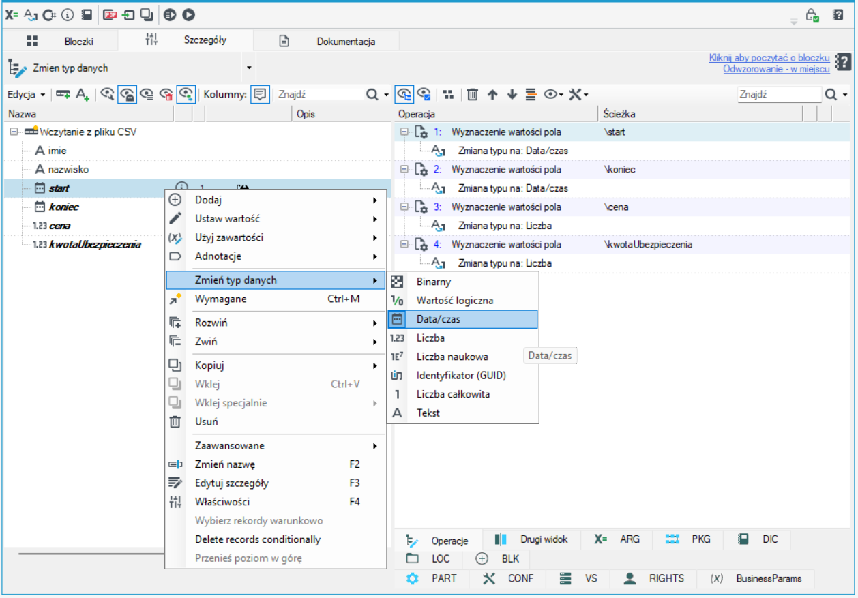858x598 pixels.
Task: Toggle the eye-with-checkbox button in operations toolbar
Action: pyautogui.click(x=424, y=95)
